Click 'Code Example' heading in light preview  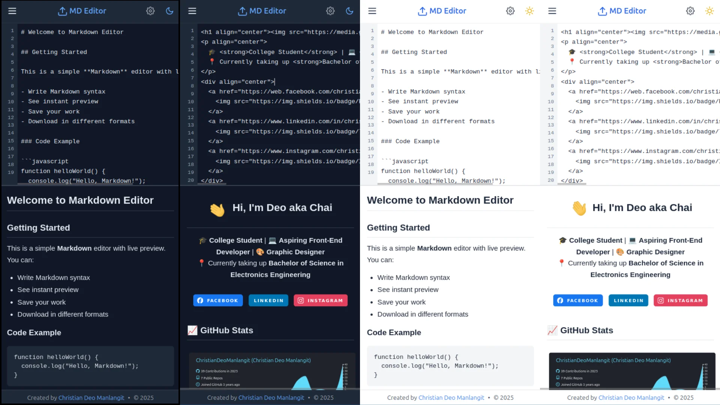pos(394,332)
